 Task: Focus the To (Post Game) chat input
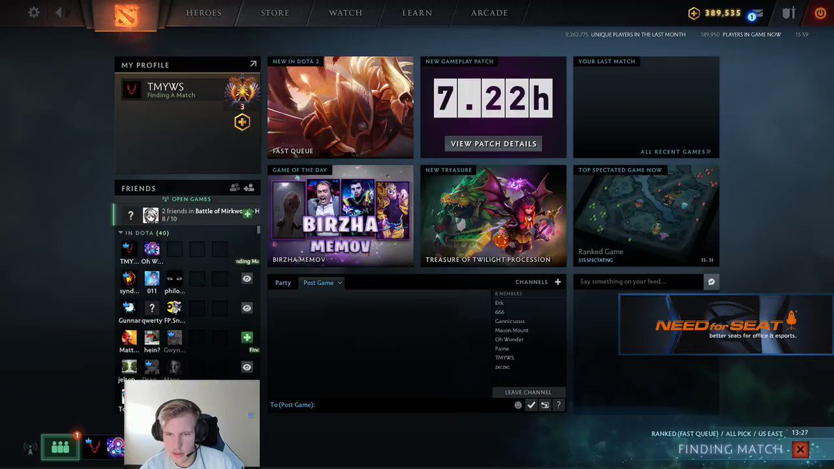389,404
